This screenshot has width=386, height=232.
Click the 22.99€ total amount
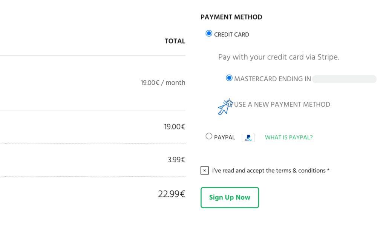[x=172, y=194]
